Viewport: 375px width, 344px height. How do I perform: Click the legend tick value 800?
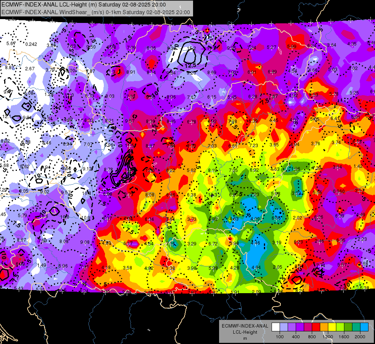[x=312, y=337]
